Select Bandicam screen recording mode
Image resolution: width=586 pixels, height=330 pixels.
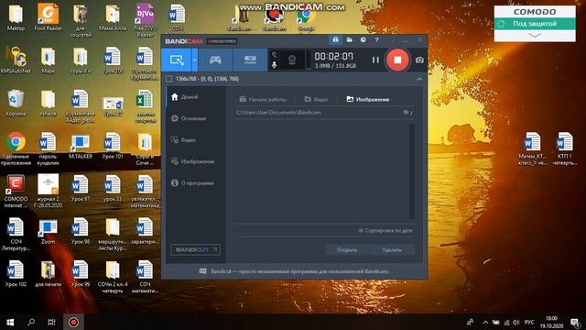tap(177, 60)
